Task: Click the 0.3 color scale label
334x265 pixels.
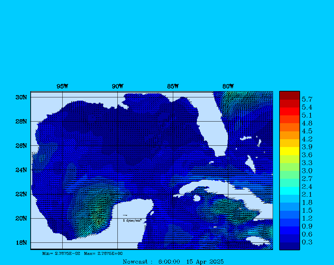Action: (x=307, y=242)
